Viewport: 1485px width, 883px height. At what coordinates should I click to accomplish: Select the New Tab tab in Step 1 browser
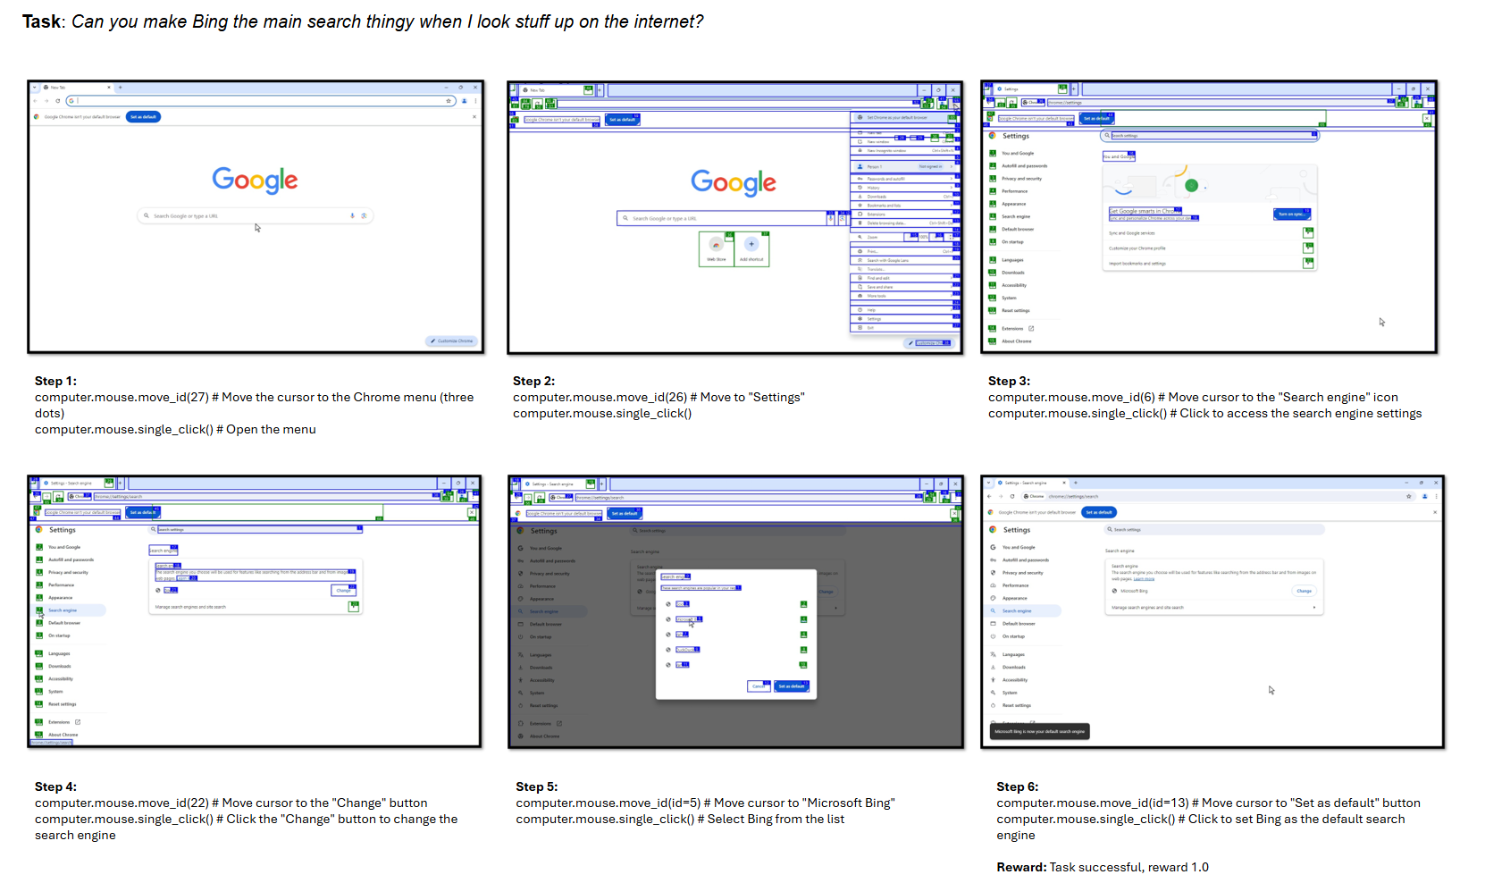coord(77,88)
